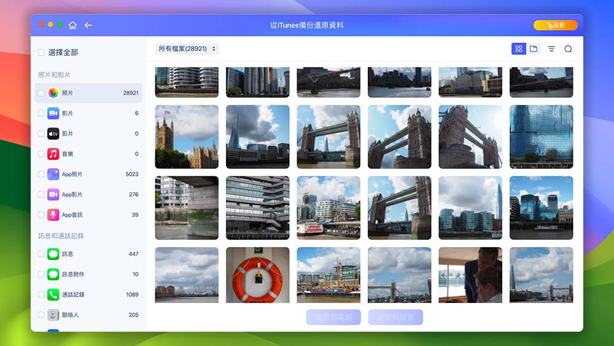Click the 447 messages count
This screenshot has height=346, width=614.
tap(133, 254)
